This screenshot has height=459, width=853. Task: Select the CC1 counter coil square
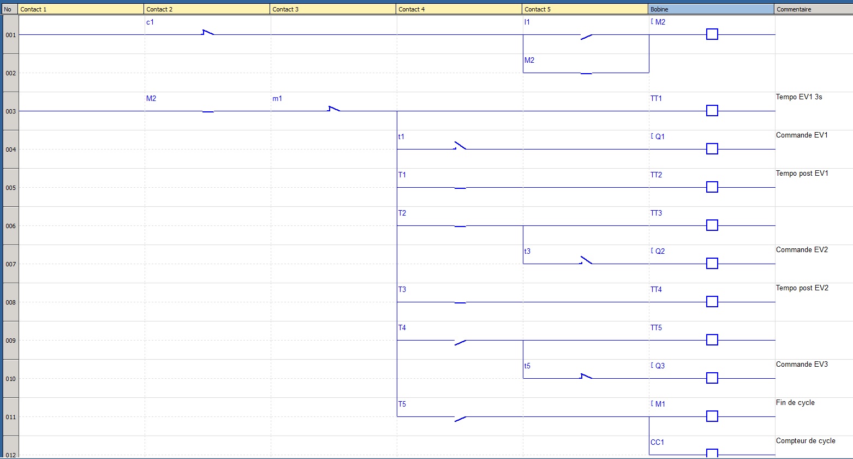[712, 453]
